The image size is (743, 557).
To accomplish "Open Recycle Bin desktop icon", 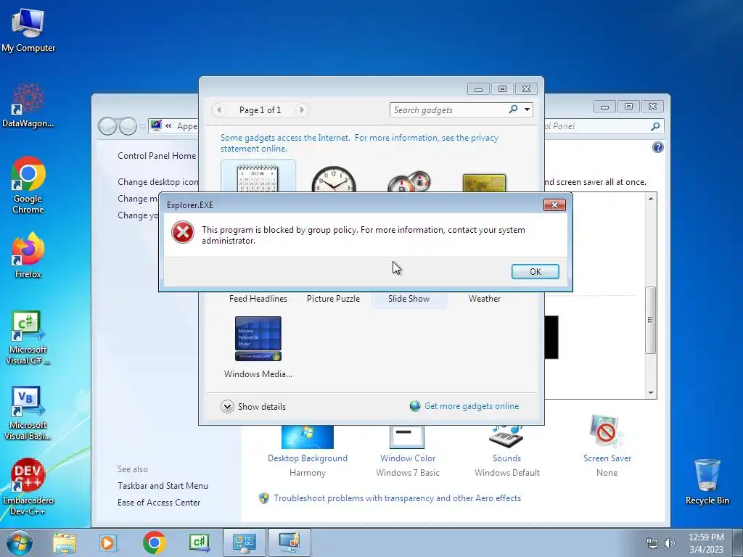I will tap(707, 482).
